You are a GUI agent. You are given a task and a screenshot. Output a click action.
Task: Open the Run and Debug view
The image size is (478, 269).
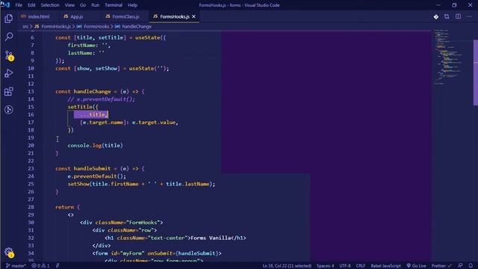coord(8,73)
